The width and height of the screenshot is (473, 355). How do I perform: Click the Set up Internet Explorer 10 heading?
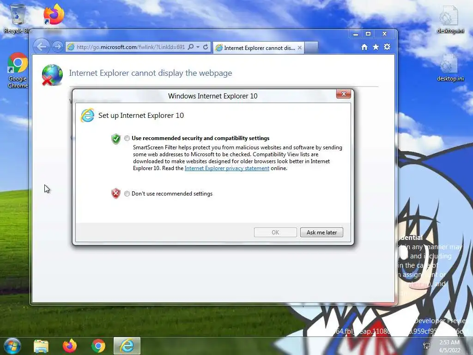(x=141, y=116)
